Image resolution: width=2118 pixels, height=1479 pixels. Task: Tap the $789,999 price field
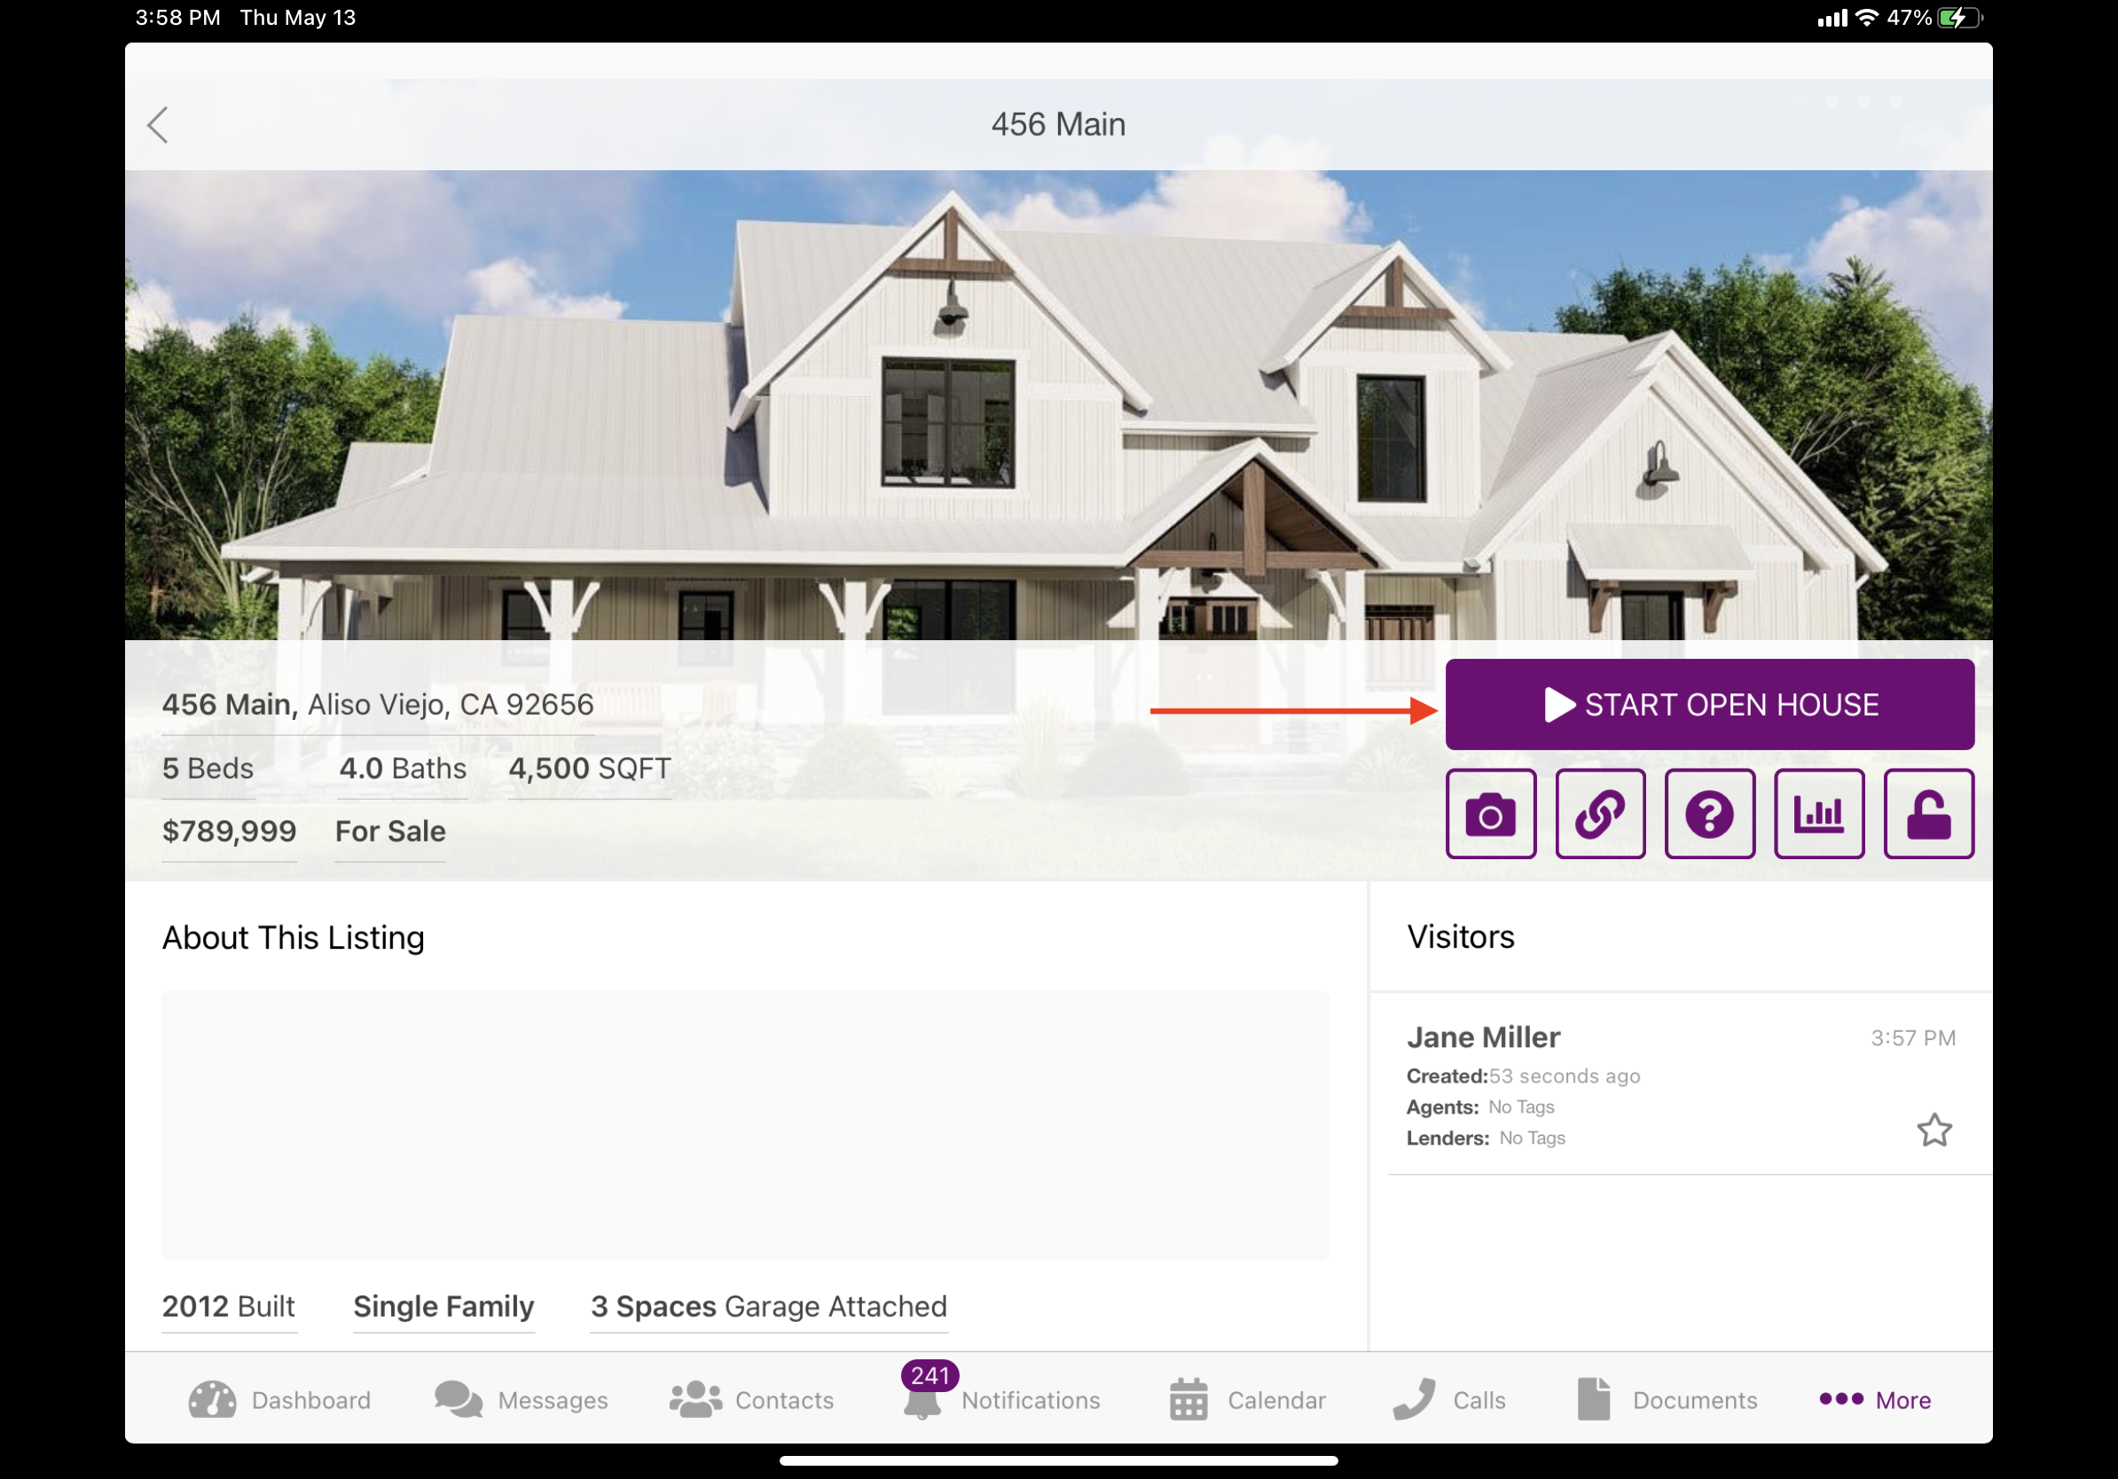(x=229, y=831)
